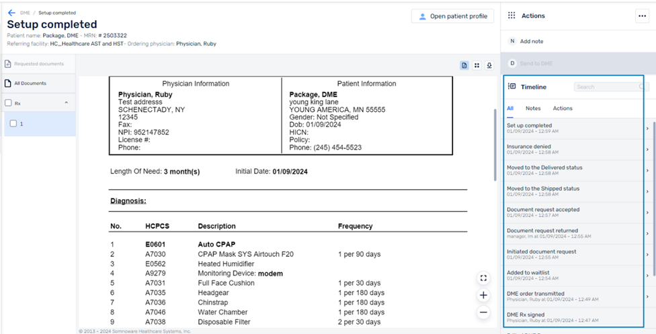This screenshot has height=334, width=656.
Task: Click the N icon beside Add note
Action: (x=512, y=42)
